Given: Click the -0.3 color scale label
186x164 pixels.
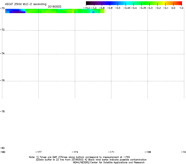Looking at the screenshot, I should click(x=150, y=8).
